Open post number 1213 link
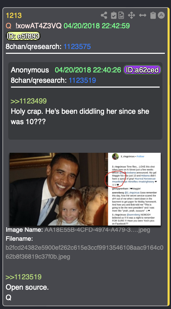The image size is (171, 309). click(14, 16)
